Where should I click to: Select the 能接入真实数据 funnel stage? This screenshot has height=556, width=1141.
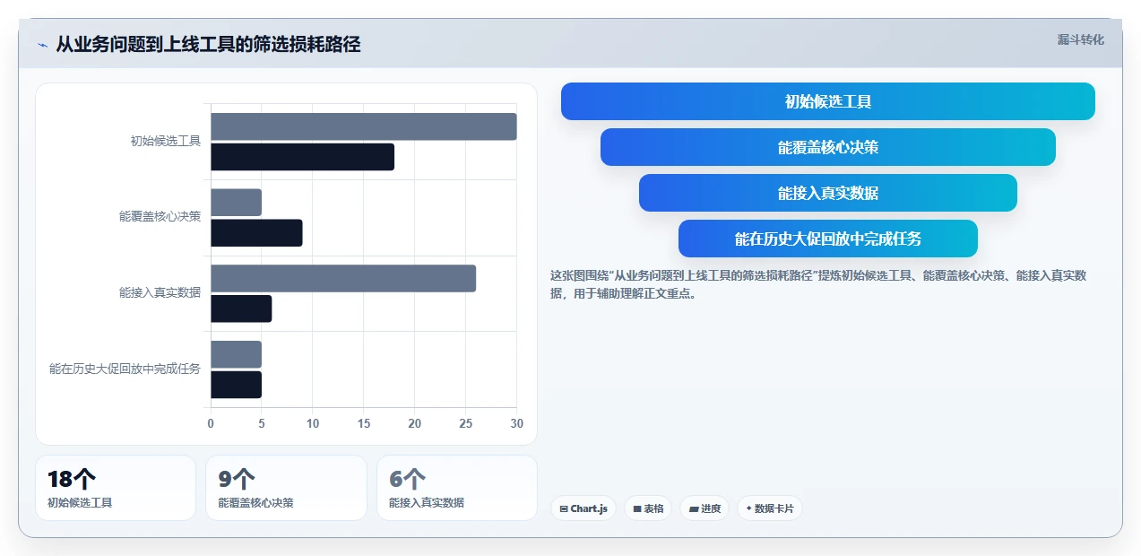(828, 193)
